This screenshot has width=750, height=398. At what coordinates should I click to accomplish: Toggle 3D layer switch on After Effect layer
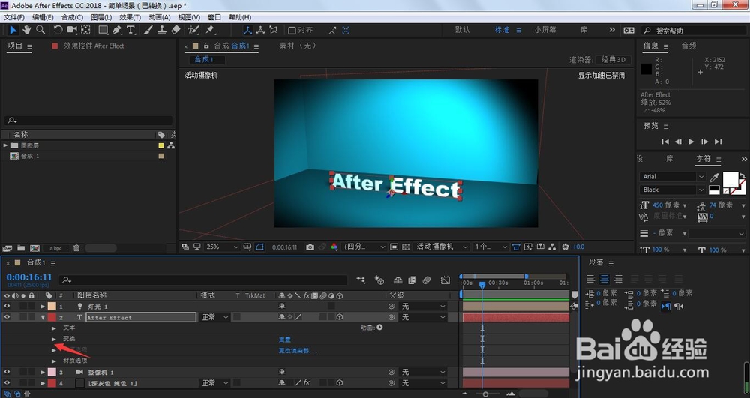coord(340,317)
